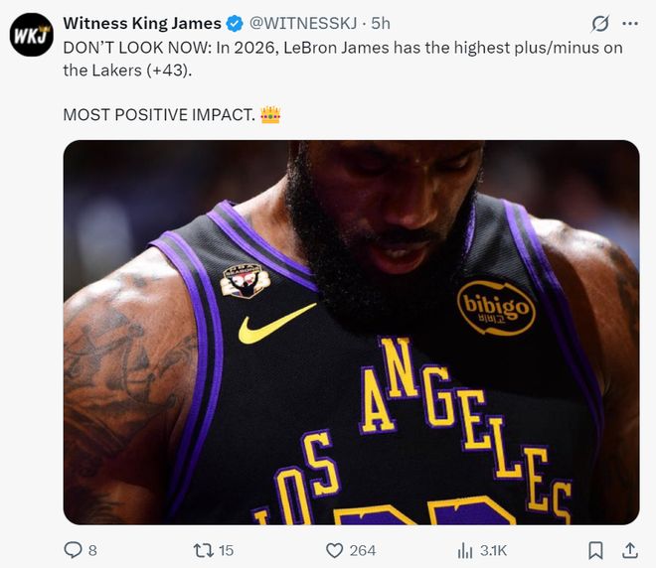Open the share post menu

[x=630, y=549]
